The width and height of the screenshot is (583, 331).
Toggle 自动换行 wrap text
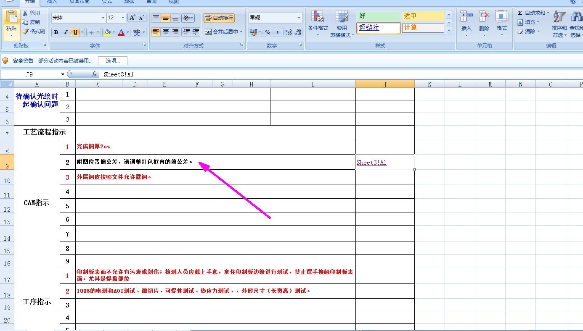[x=219, y=18]
